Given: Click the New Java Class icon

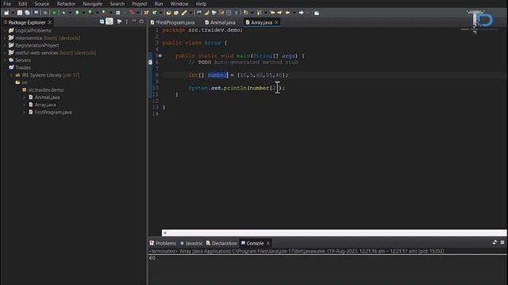Looking at the screenshot, I should click(154, 13).
